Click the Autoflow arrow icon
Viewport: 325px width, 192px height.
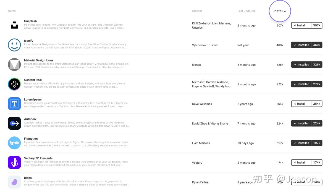(x=14, y=123)
